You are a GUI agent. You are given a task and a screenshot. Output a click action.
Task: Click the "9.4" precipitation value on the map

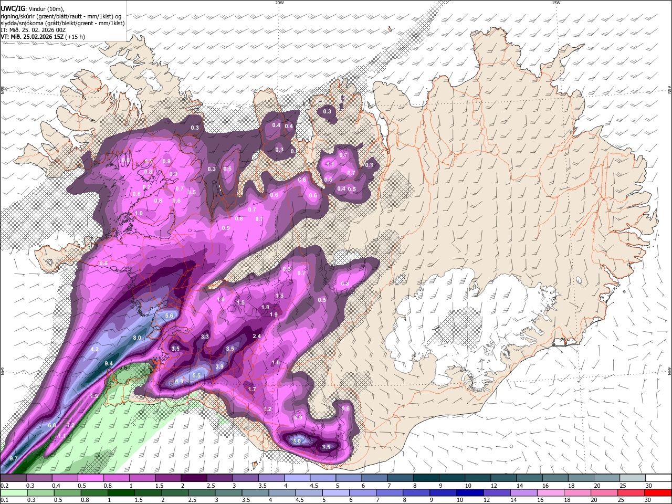pyautogui.click(x=109, y=364)
